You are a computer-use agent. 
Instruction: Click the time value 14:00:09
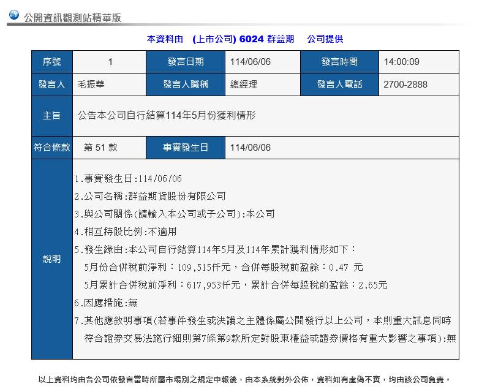coord(402,62)
